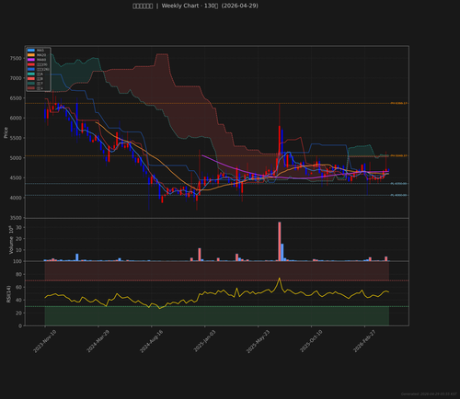This screenshot has height=399, width=460.
Task: Click the 2024-Mar-29 date axis label
Action: coord(98,341)
